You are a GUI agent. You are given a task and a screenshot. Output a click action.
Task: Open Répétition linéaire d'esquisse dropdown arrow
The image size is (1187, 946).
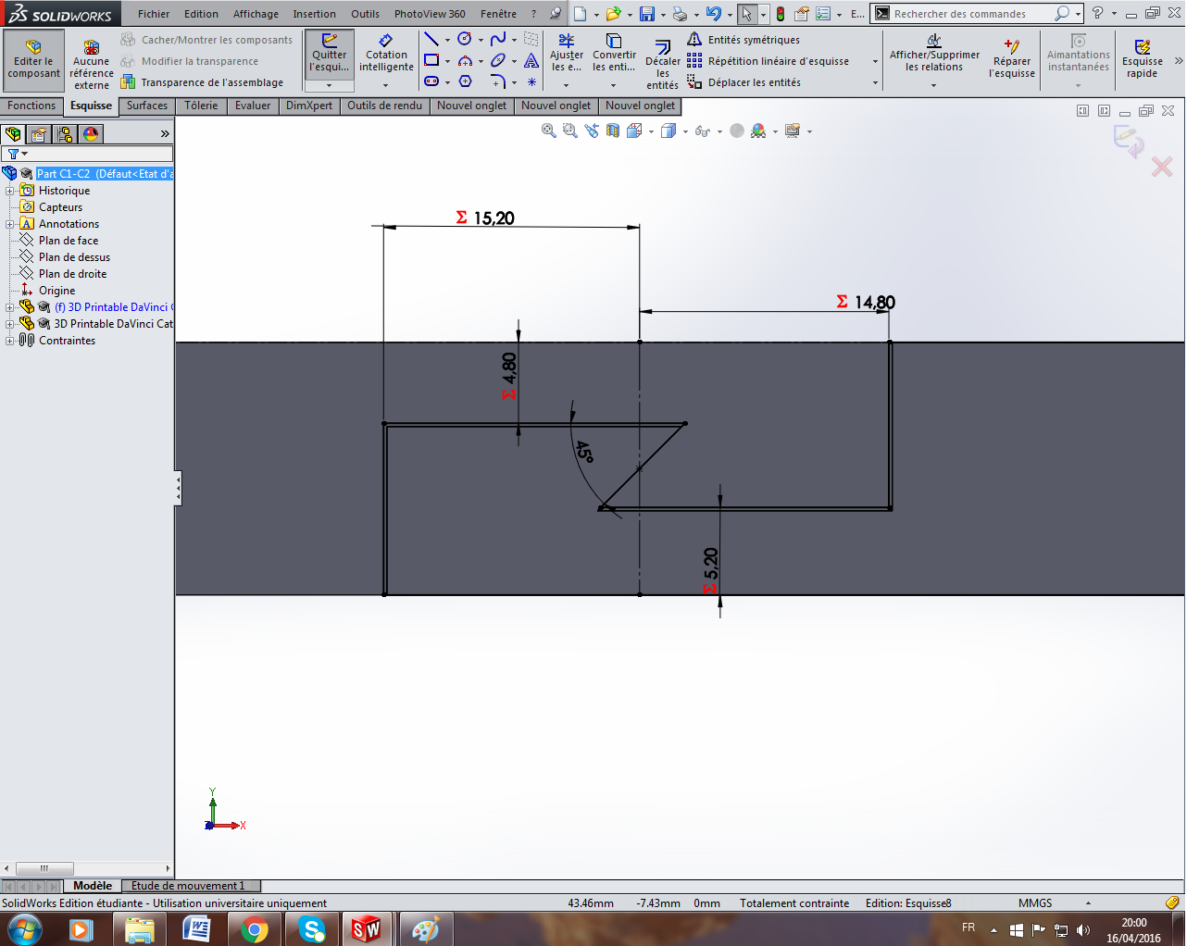(x=875, y=61)
